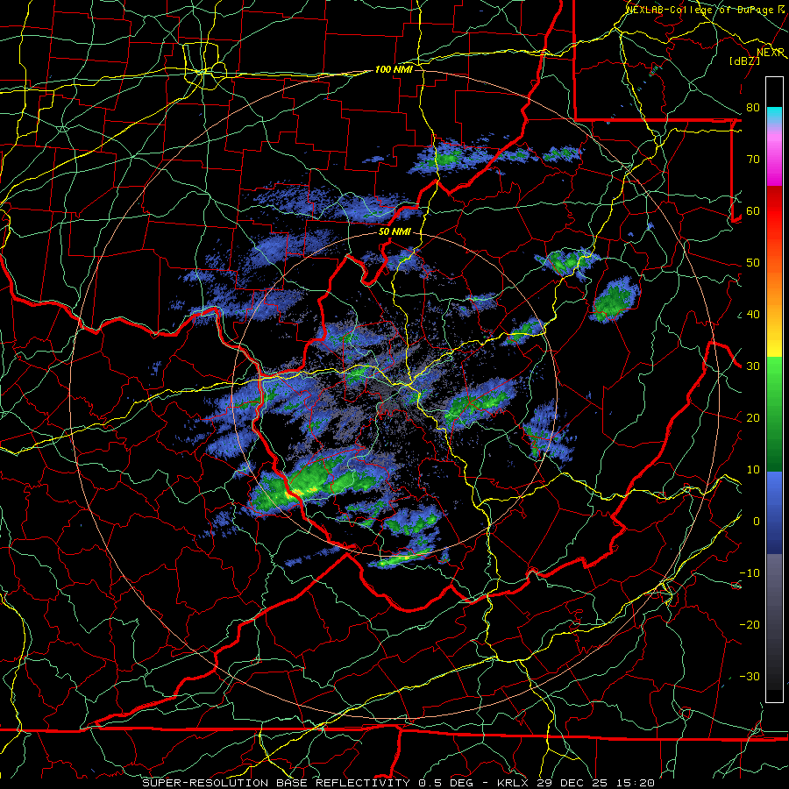Screen dimensions: 789x789
Task: Click the 30 value on dBZ scale
Action: (753, 366)
